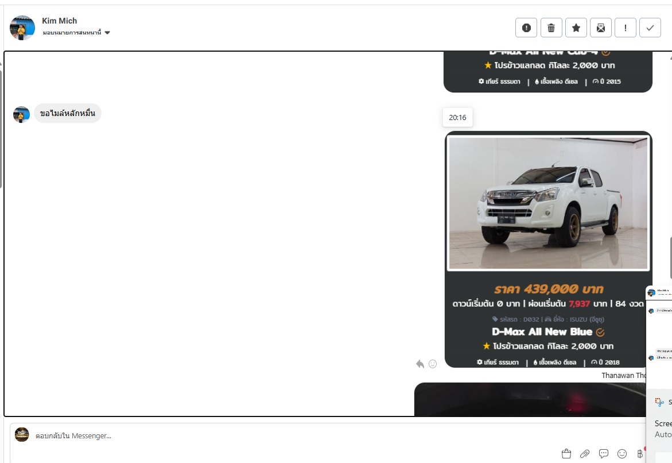Open white Isuzu D-Max truck photo
672x463 pixels.
point(548,203)
